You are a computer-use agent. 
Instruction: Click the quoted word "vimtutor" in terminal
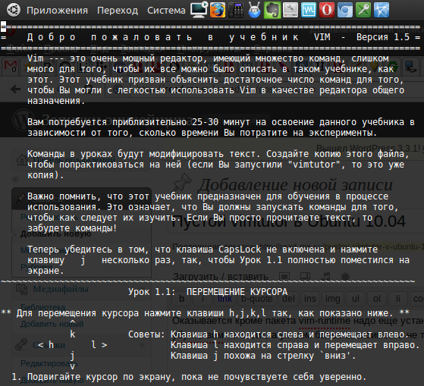point(313,165)
